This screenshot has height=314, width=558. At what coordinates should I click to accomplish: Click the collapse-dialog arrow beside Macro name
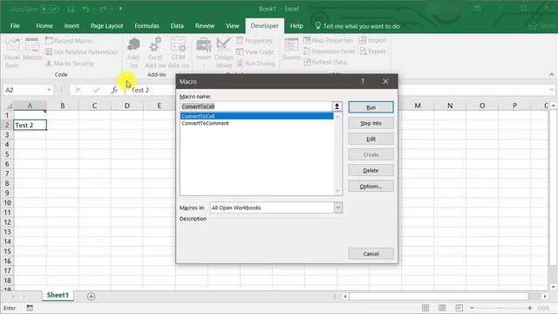(337, 106)
